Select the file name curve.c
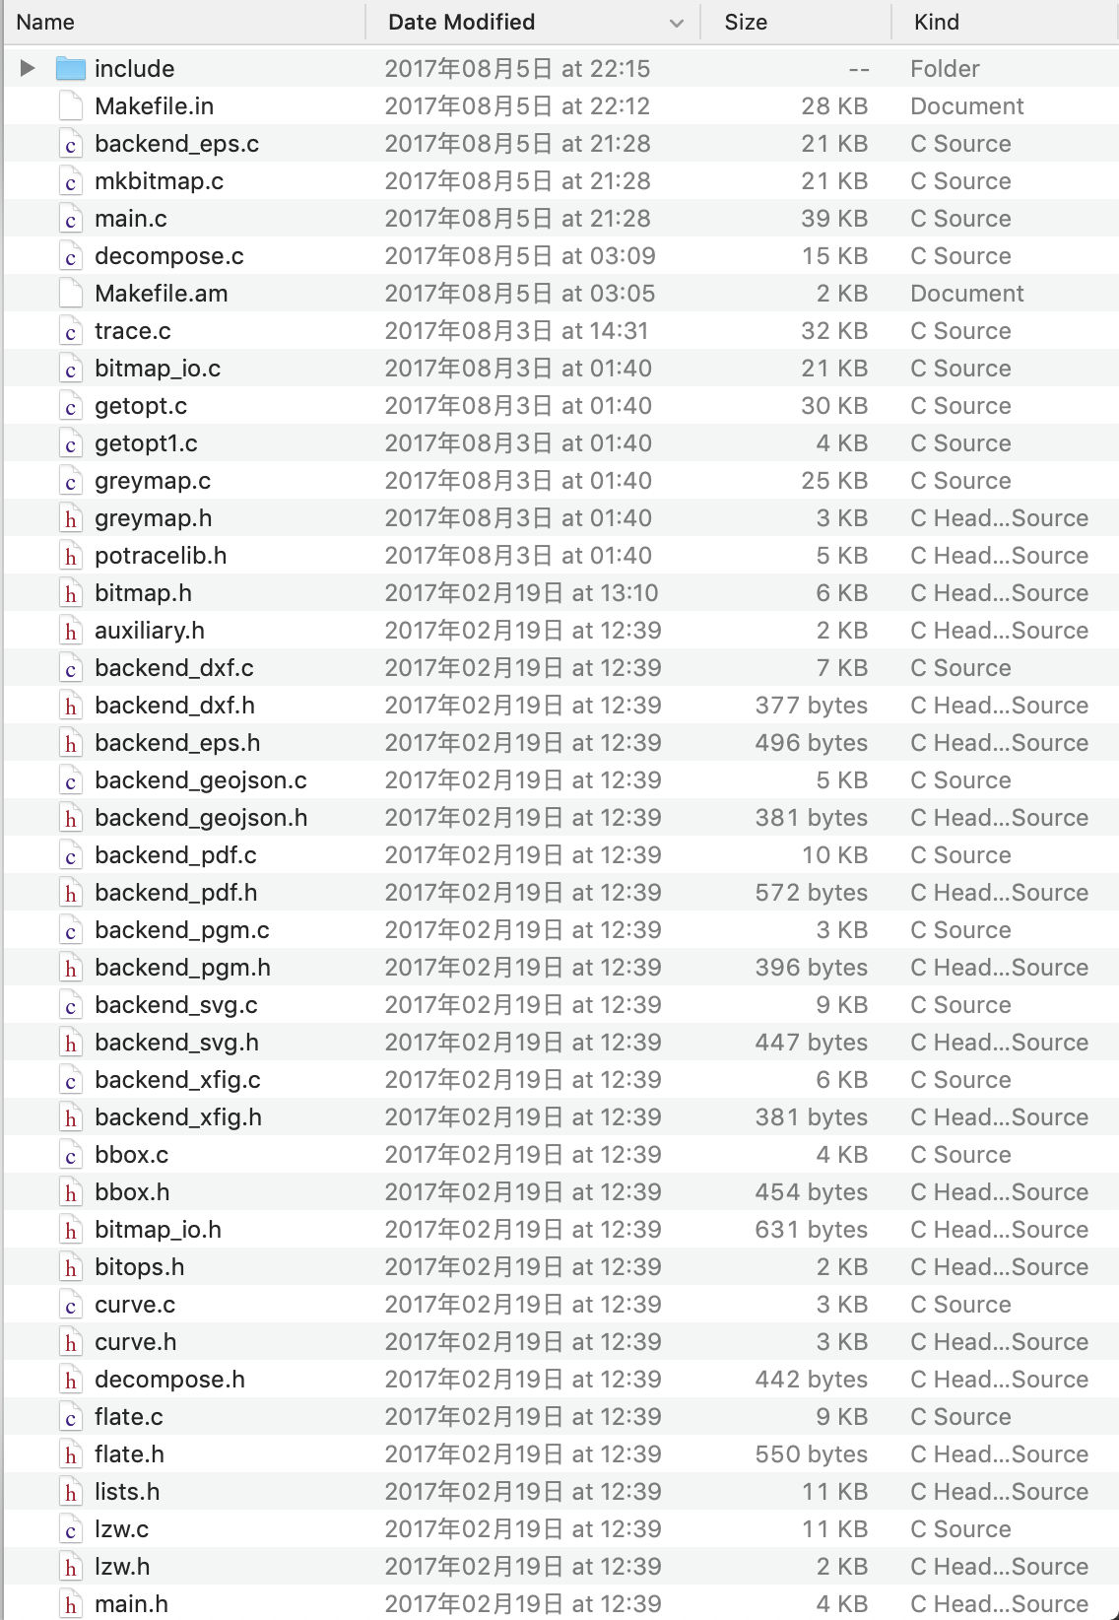1119x1620 pixels. click(x=135, y=1305)
